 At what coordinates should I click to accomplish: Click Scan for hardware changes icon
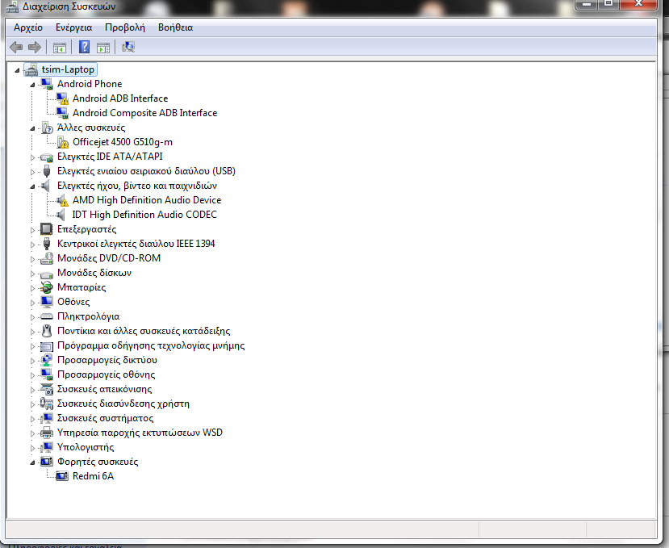coord(128,47)
